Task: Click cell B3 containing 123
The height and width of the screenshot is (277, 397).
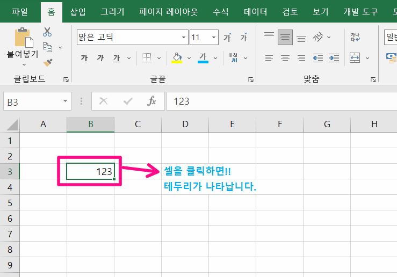Action: 91,171
